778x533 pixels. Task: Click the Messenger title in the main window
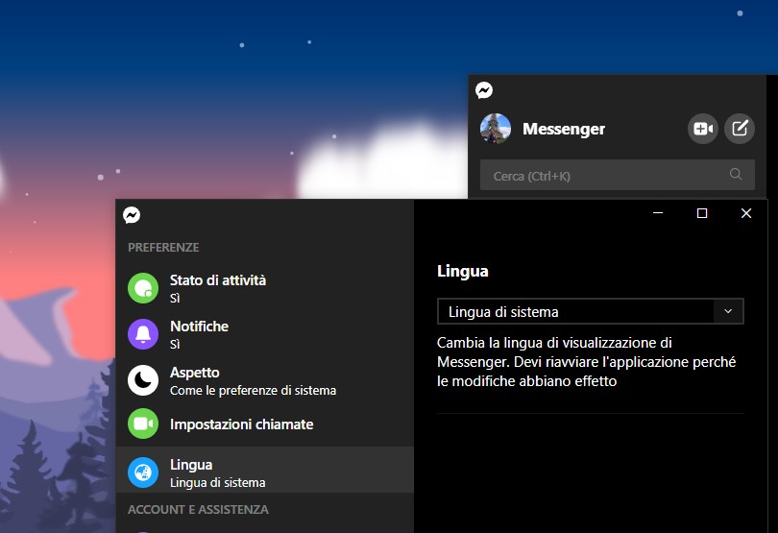(x=564, y=129)
